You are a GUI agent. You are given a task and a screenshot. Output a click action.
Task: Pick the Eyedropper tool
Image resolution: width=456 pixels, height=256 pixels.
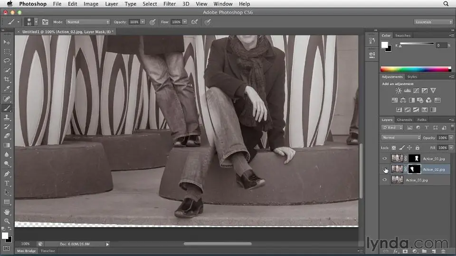(x=7, y=89)
